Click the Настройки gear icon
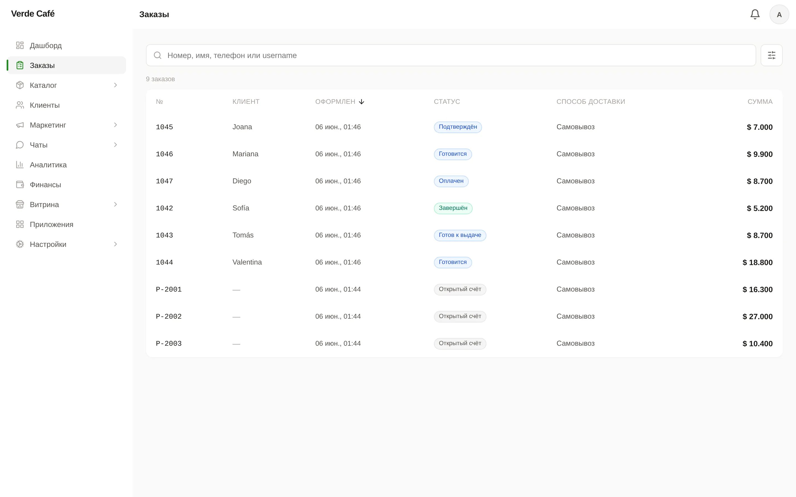Image resolution: width=796 pixels, height=497 pixels. [x=20, y=244]
